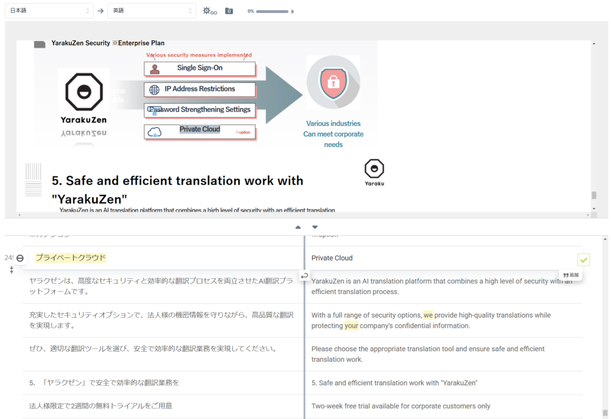This screenshot has width=611, height=419.
Task: Click the minus icon on the プライベートクラウド segment
Action: pos(20,258)
